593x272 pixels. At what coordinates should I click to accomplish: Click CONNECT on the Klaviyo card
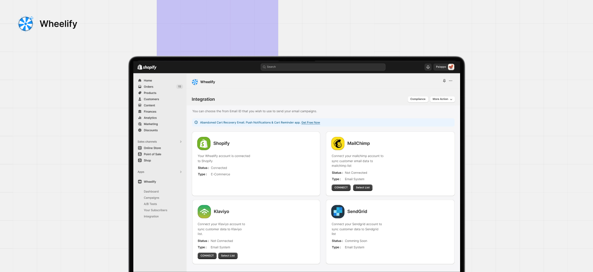pos(207,256)
